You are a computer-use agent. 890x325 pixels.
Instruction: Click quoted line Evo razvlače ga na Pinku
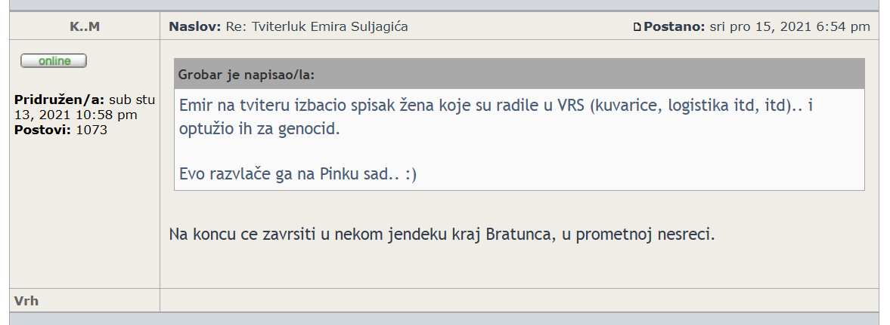[x=297, y=174]
